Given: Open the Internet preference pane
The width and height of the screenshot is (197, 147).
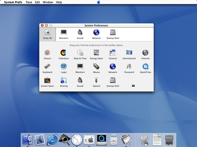Looking at the screenshot, I should coord(145,55).
